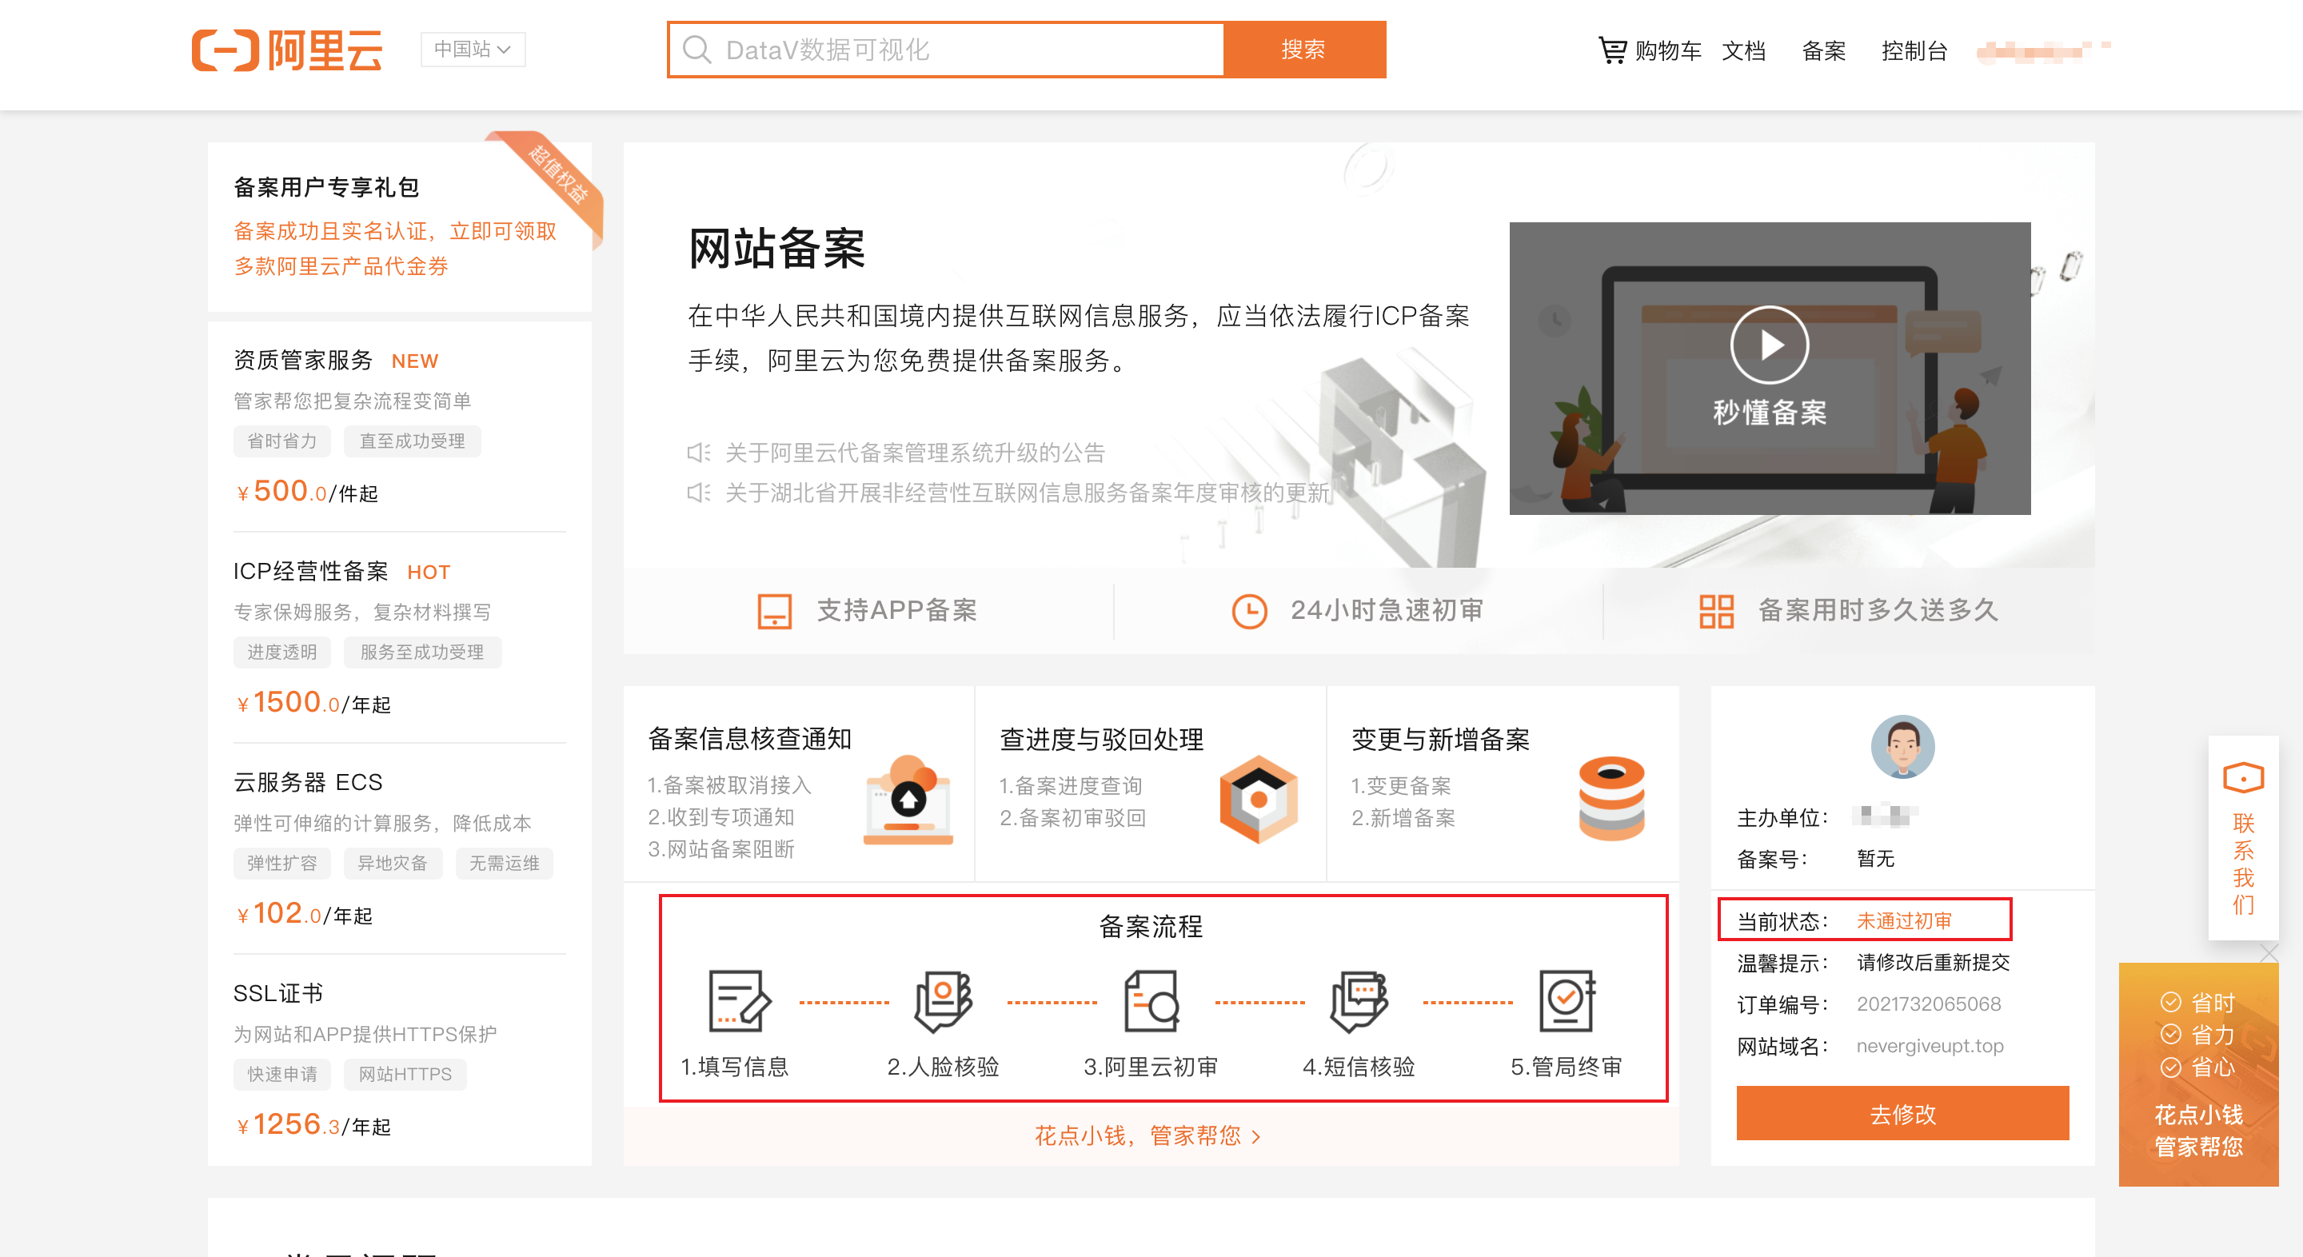Open 文档 in top navigation
The width and height of the screenshot is (2303, 1257).
click(1743, 51)
